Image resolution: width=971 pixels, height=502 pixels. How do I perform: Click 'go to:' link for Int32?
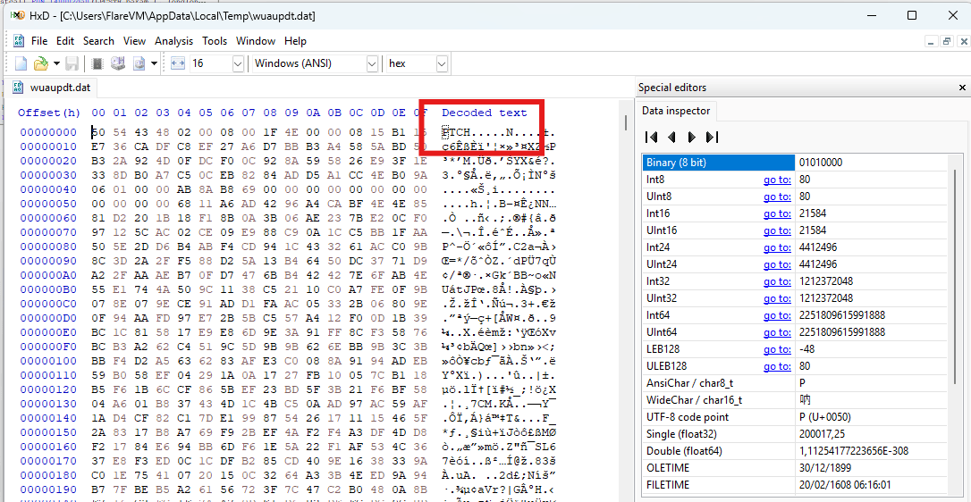point(777,281)
